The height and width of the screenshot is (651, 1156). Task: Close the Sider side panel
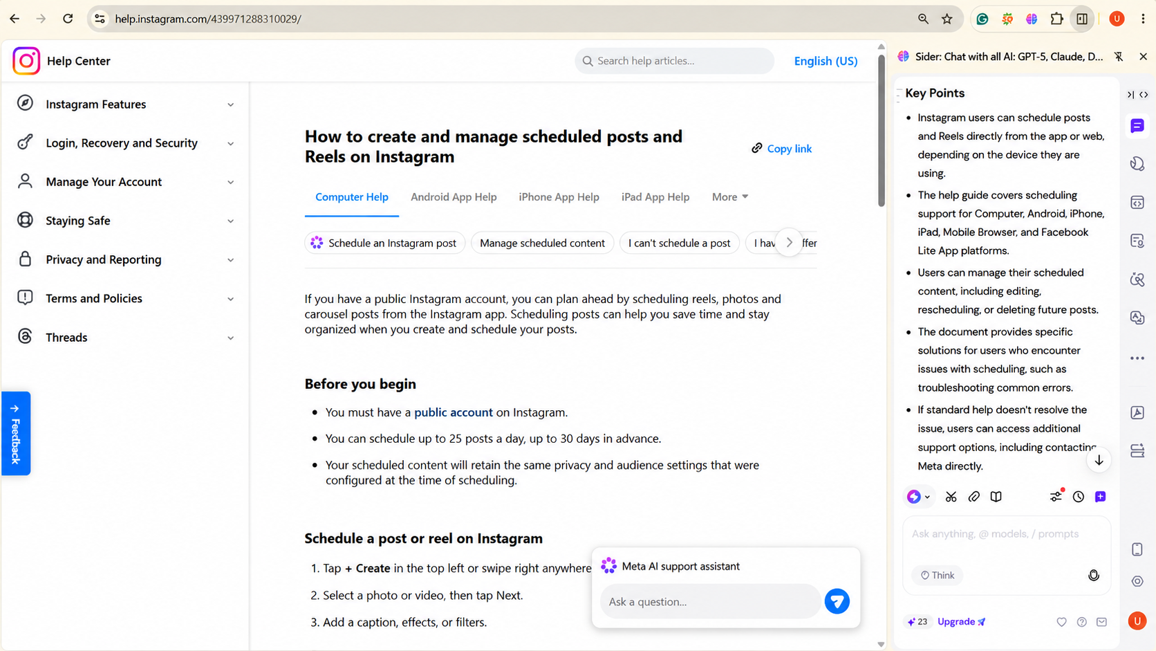[x=1143, y=57]
